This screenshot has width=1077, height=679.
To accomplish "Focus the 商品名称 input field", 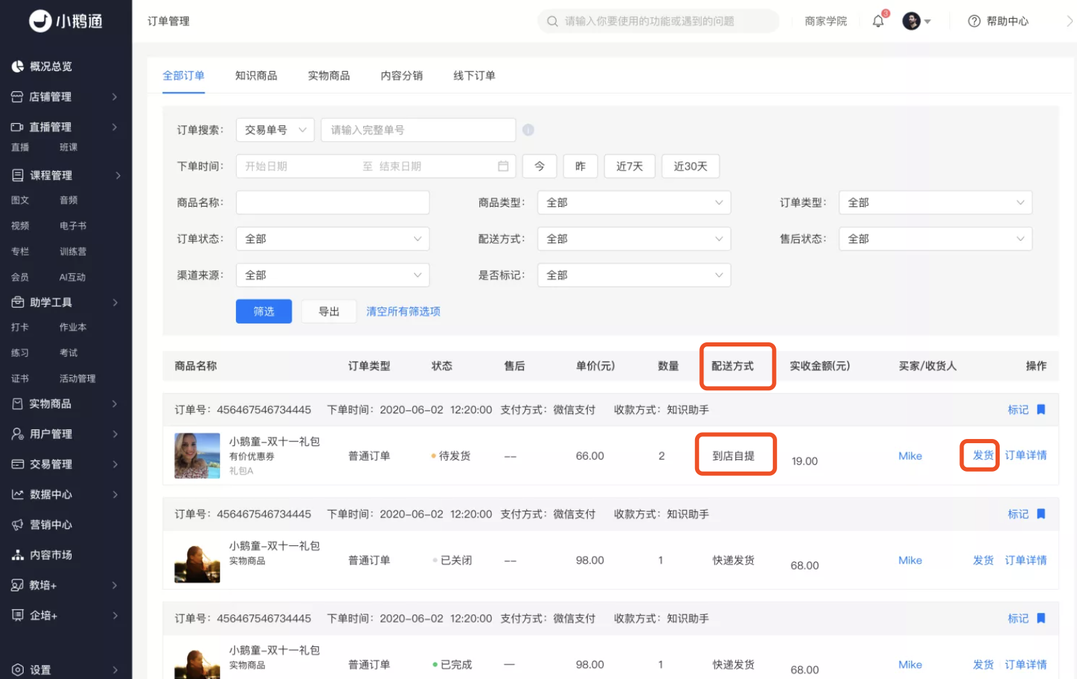I will 333,202.
